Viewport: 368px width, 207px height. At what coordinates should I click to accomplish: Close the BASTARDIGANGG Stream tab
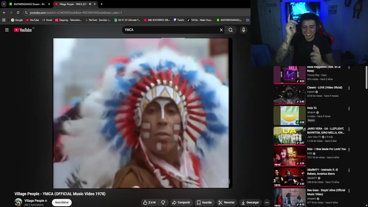49,4
